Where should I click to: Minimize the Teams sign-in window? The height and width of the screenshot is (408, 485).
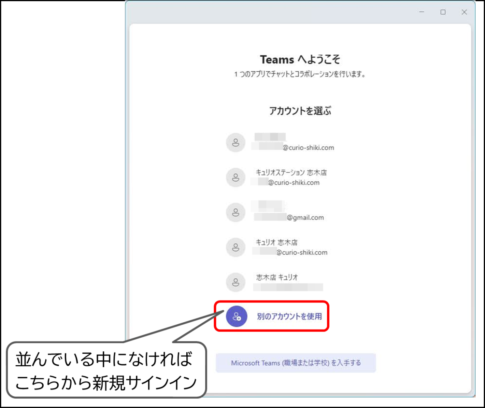[422, 12]
